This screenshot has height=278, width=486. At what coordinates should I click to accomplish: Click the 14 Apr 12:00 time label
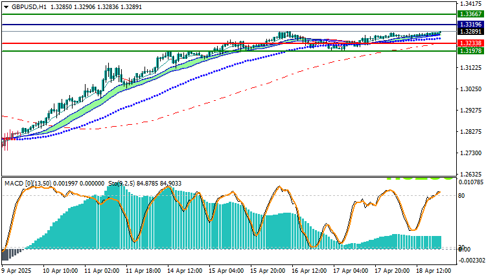(185, 271)
